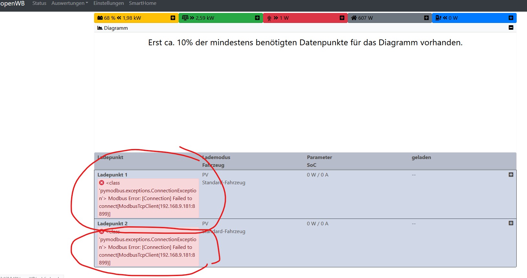Expand the blue charge point card

pyautogui.click(x=511, y=18)
